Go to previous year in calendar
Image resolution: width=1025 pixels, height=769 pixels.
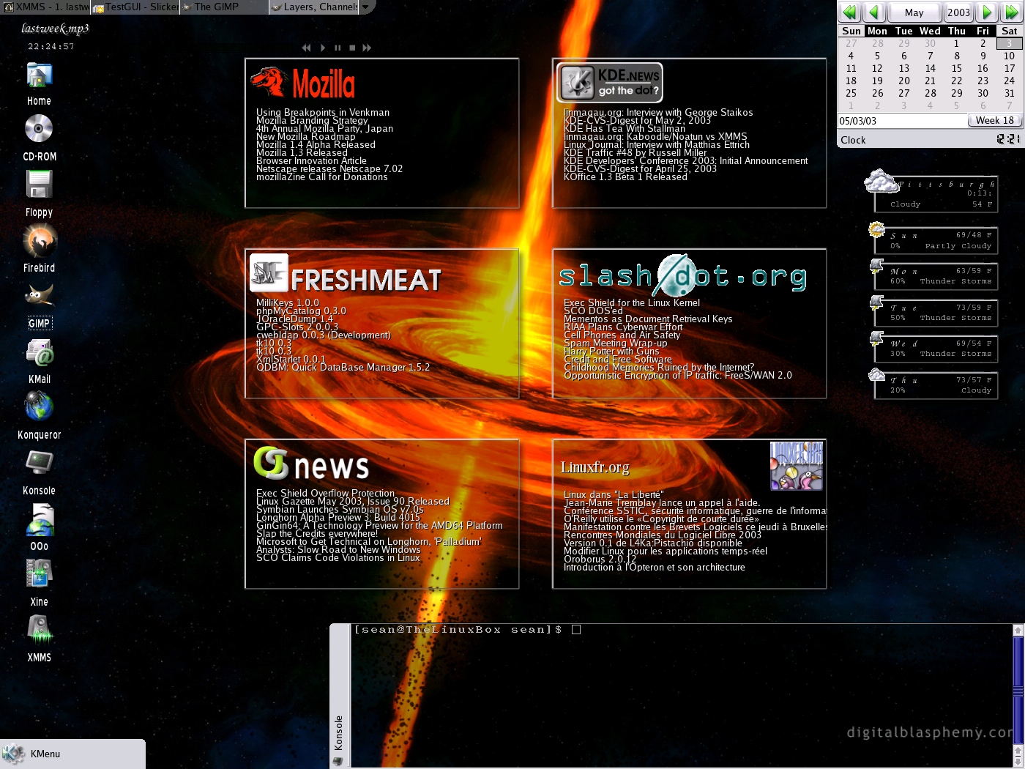coord(850,12)
